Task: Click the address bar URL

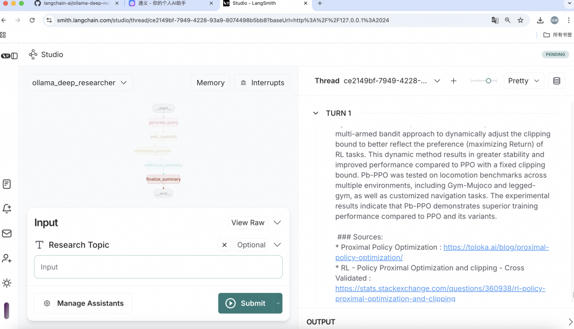Action: (x=223, y=20)
